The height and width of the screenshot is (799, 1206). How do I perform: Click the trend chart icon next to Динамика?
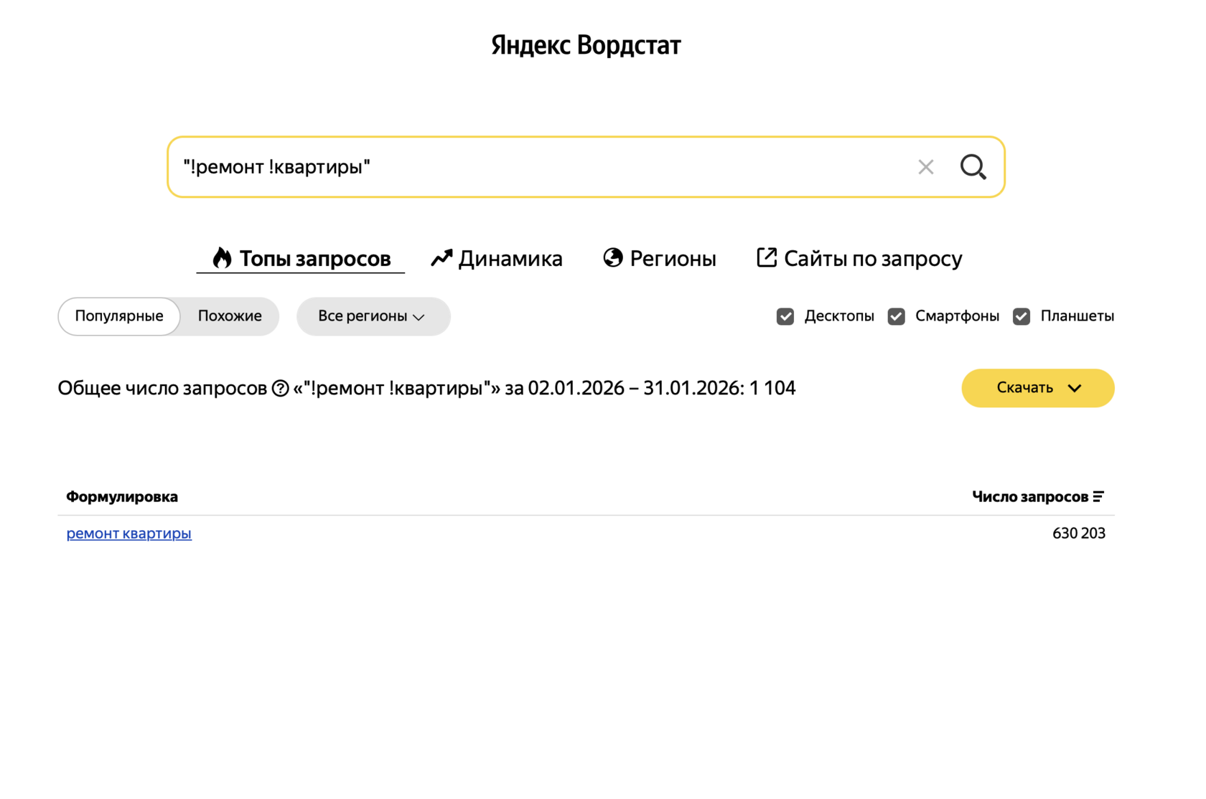(x=442, y=257)
